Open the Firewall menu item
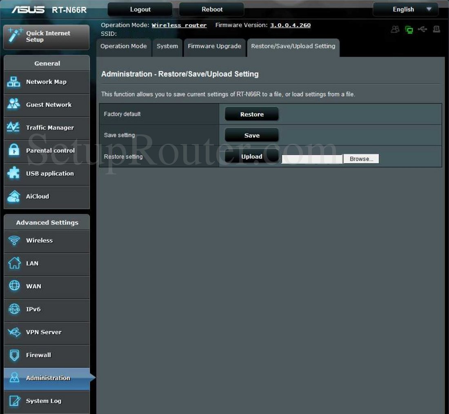449x414 pixels. point(47,356)
